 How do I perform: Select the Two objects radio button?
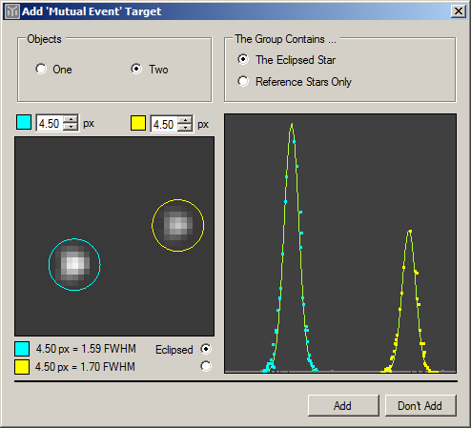[136, 69]
